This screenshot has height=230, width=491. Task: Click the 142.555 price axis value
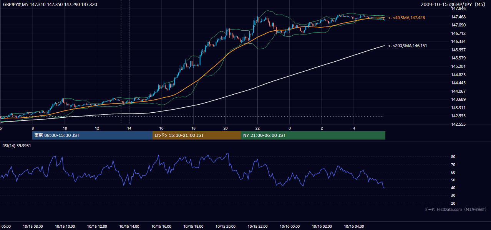pos(458,124)
